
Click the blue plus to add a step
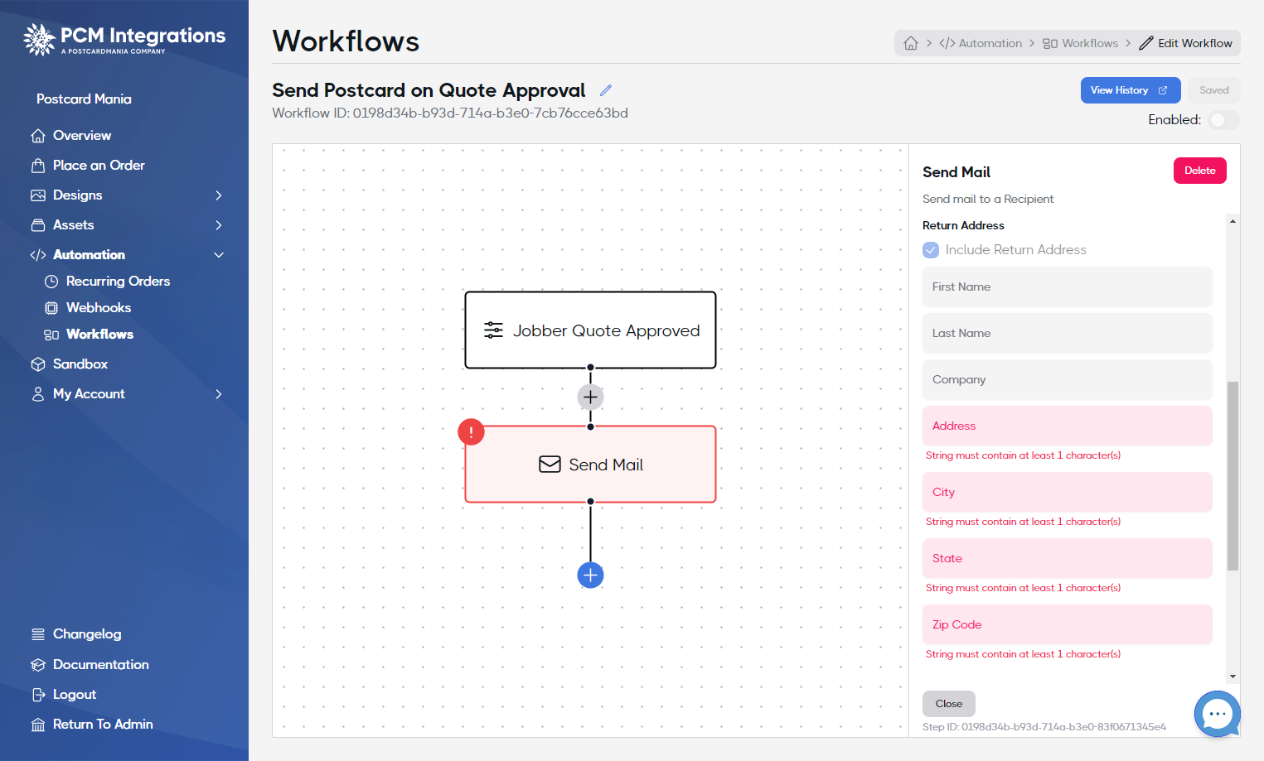click(x=590, y=575)
